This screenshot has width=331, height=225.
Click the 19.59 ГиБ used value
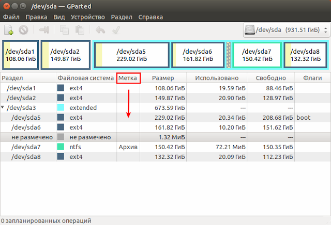click(x=232, y=88)
